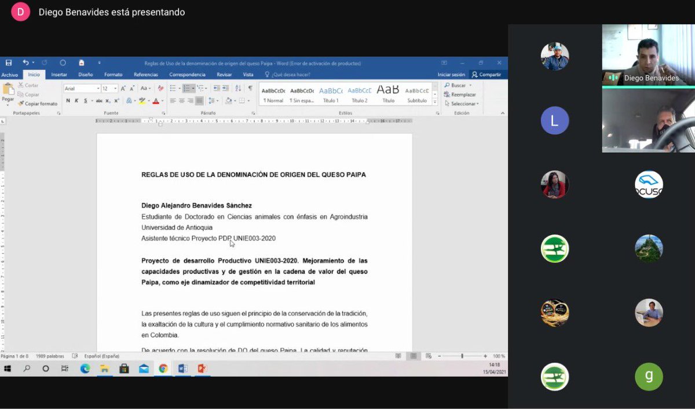
Task: Click the bullets list icon
Action: coord(173,89)
